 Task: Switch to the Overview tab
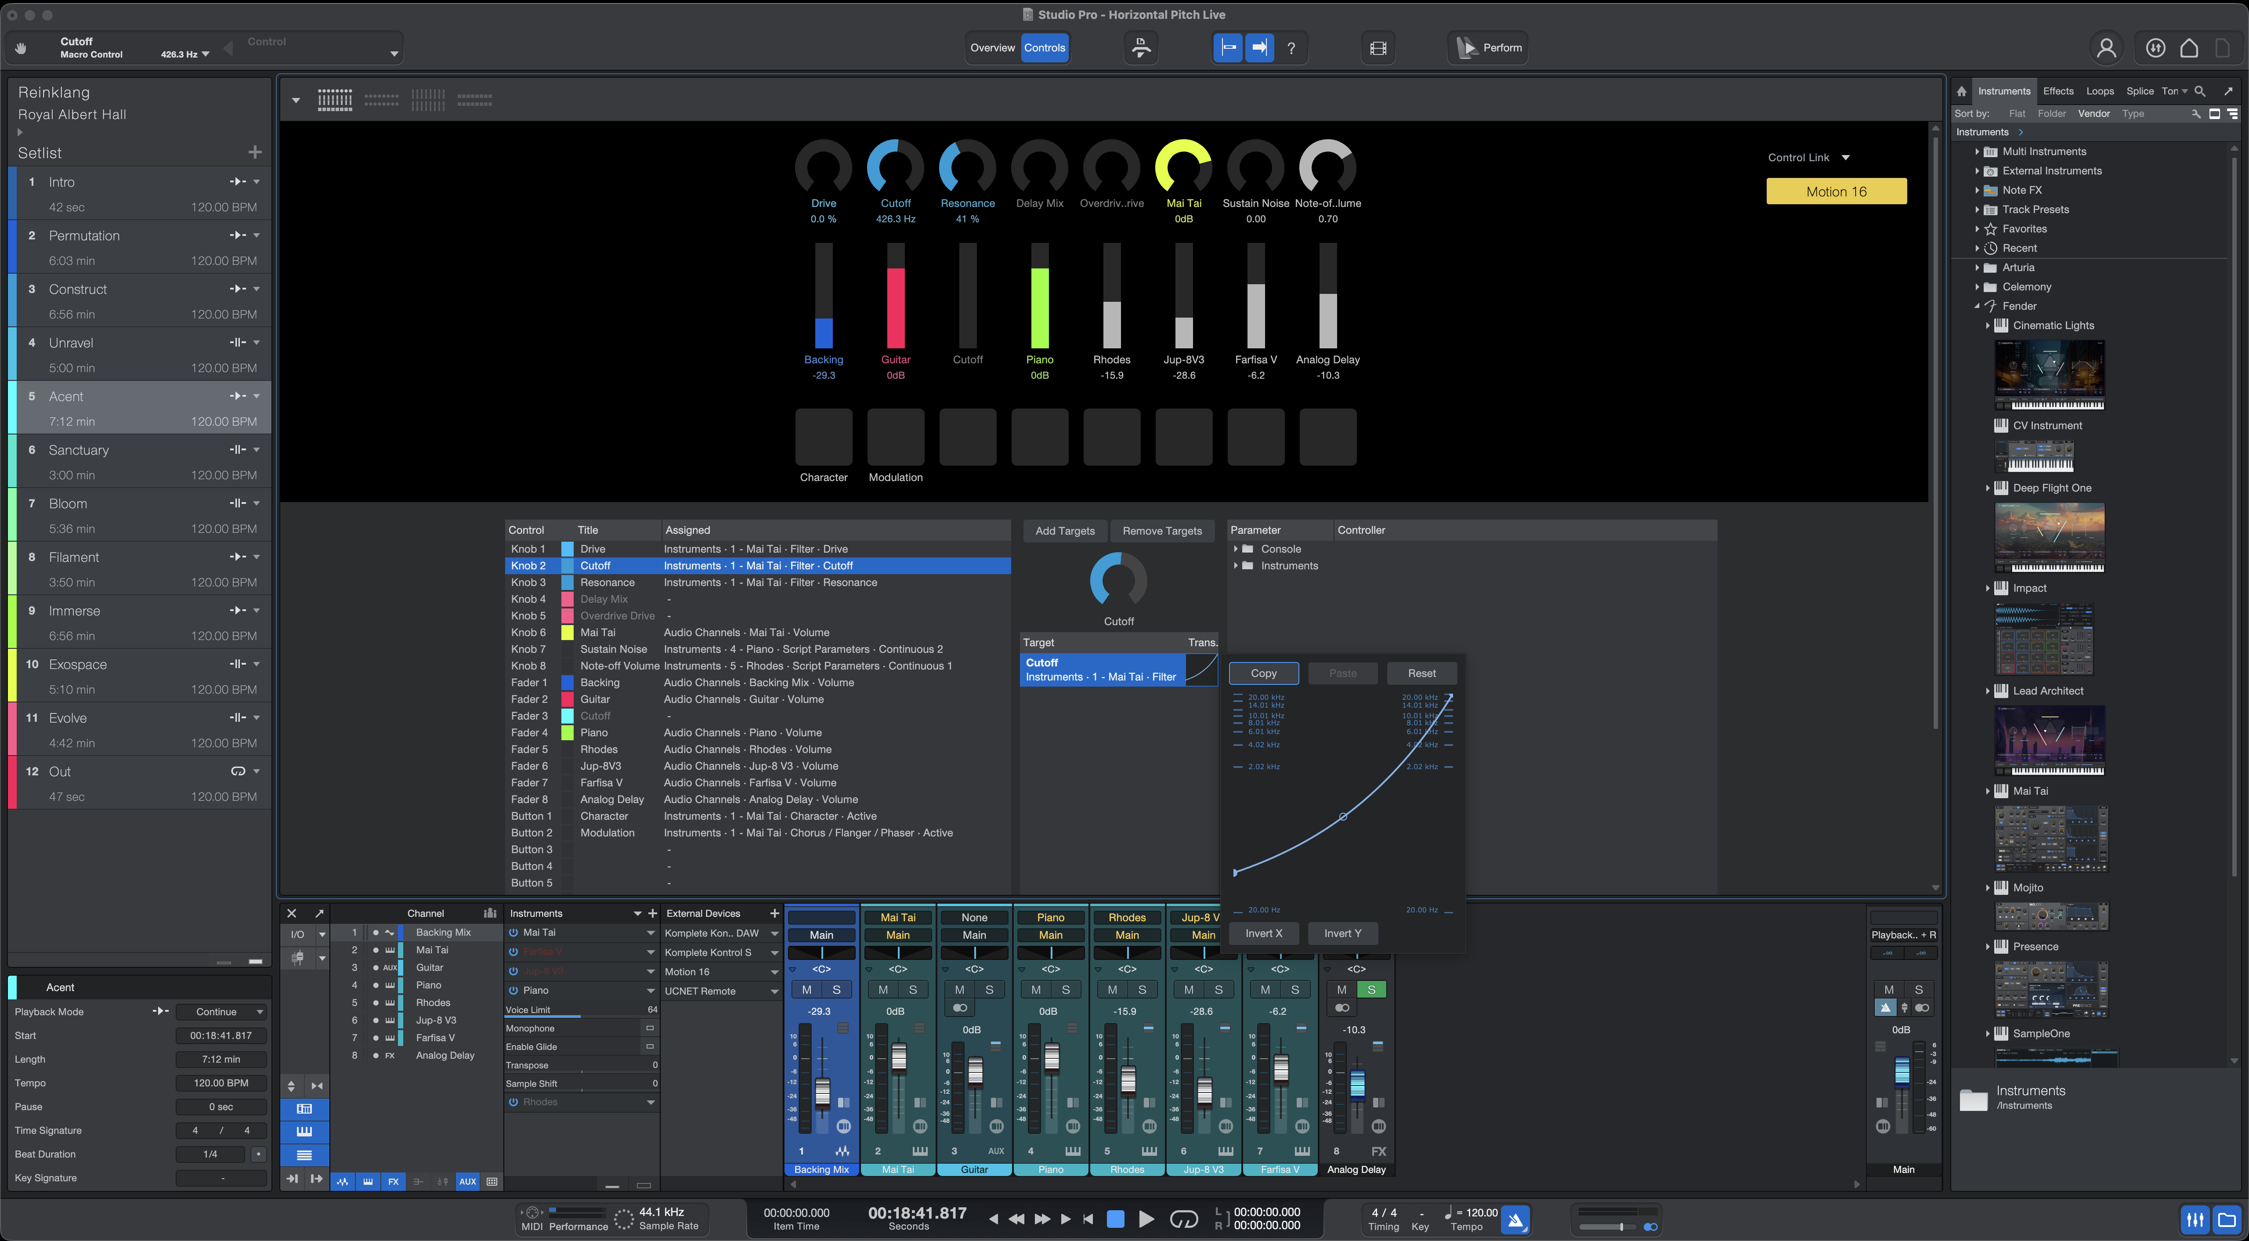click(993, 48)
